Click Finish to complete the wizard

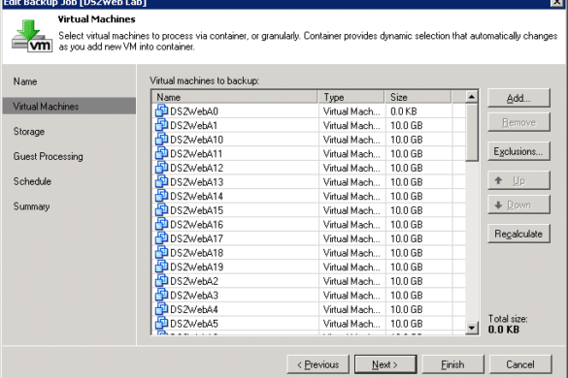click(452, 364)
